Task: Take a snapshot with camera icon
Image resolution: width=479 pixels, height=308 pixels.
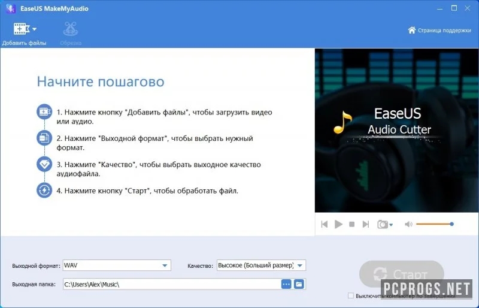Action: click(383, 224)
